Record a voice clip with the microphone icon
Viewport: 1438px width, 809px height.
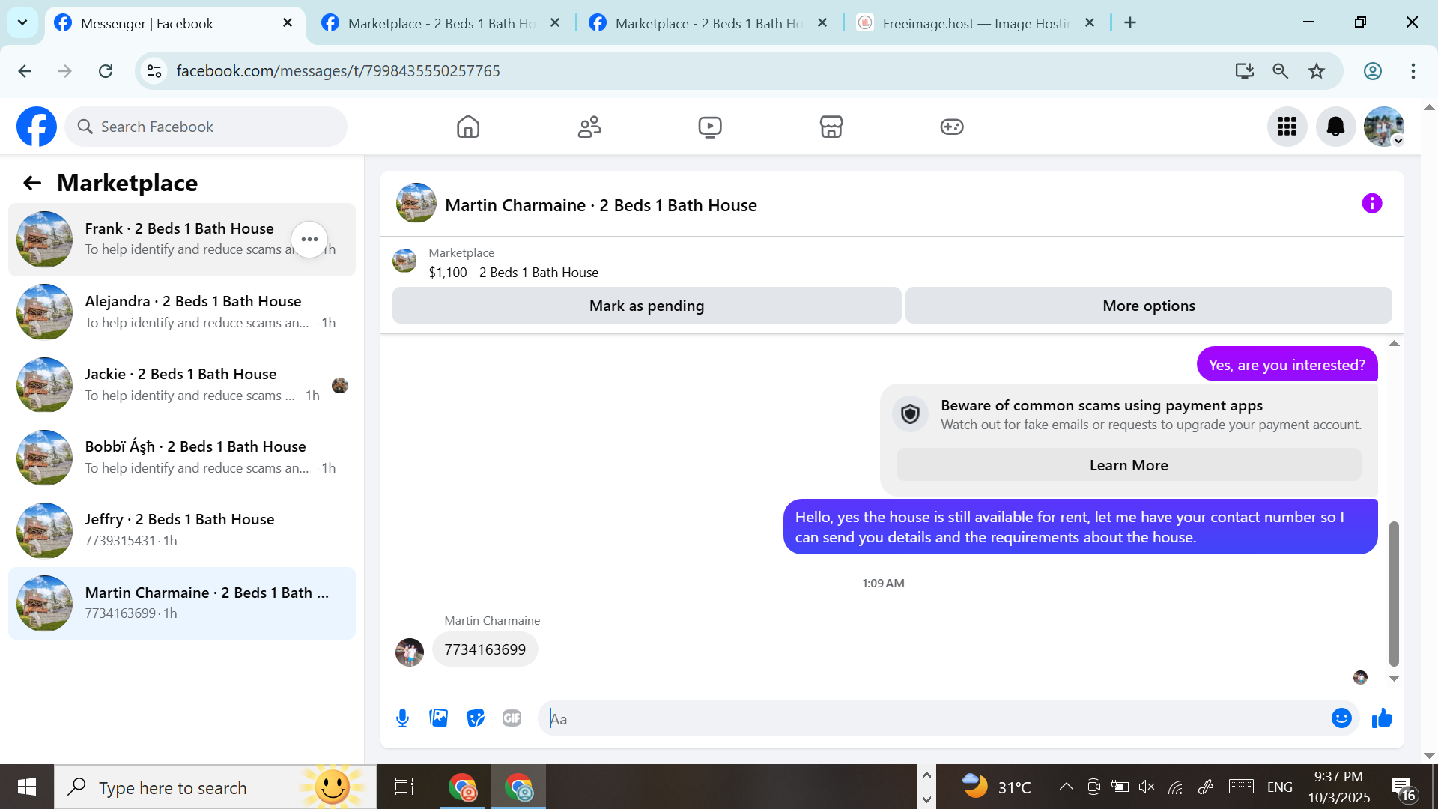pos(402,718)
